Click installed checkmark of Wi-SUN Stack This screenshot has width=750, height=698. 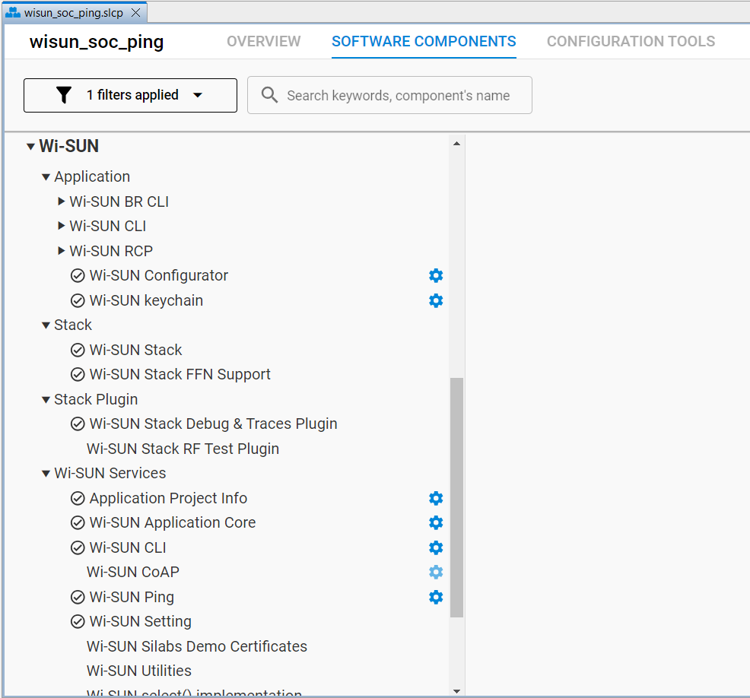[x=78, y=350]
